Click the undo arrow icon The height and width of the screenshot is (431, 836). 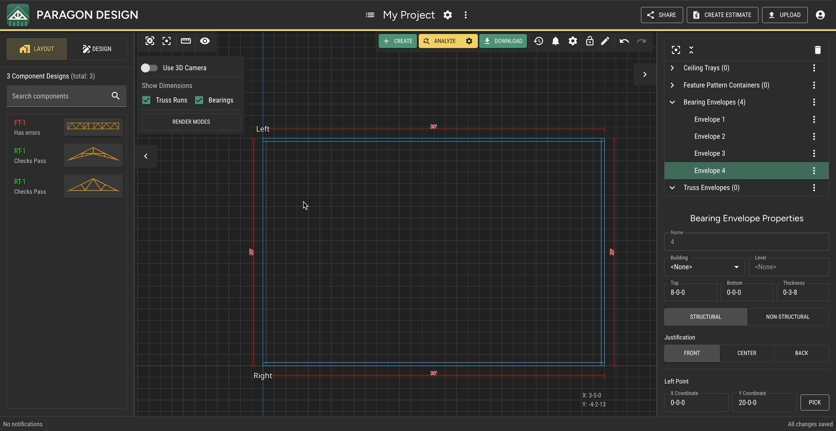point(624,41)
